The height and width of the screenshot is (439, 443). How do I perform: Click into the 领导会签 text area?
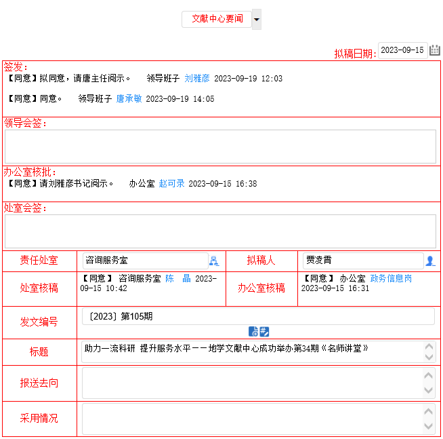[x=220, y=147]
